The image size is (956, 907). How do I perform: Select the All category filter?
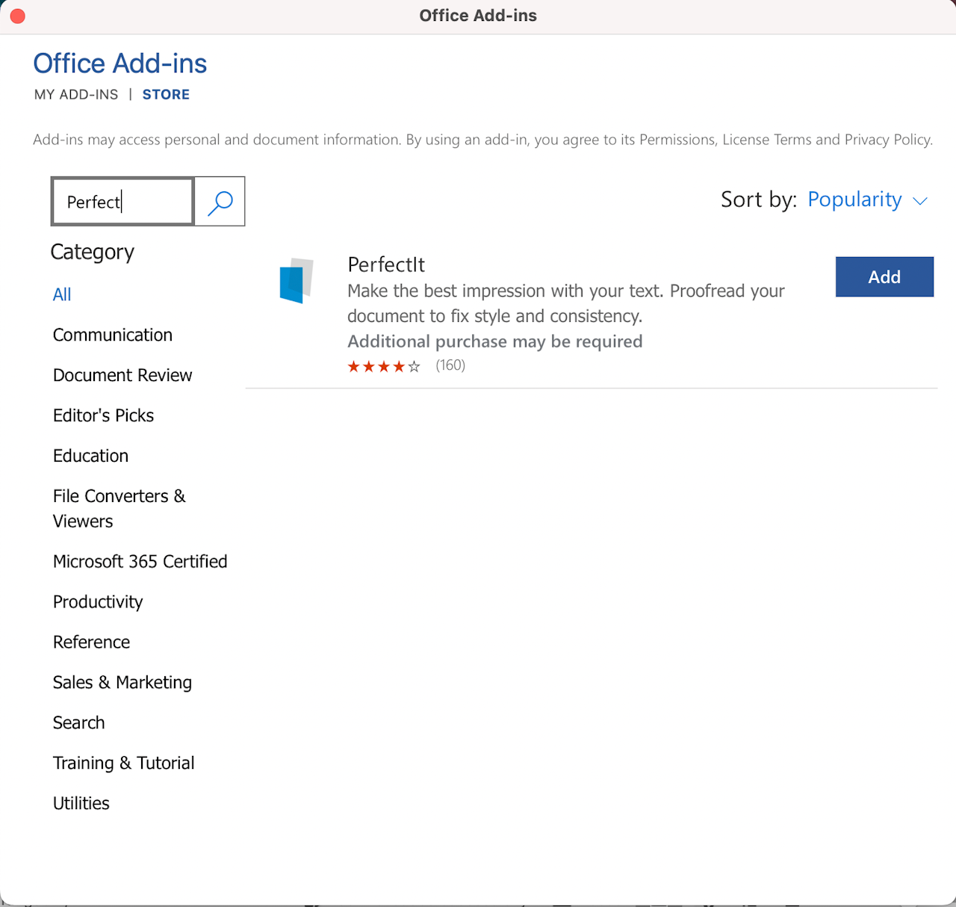pyautogui.click(x=62, y=295)
